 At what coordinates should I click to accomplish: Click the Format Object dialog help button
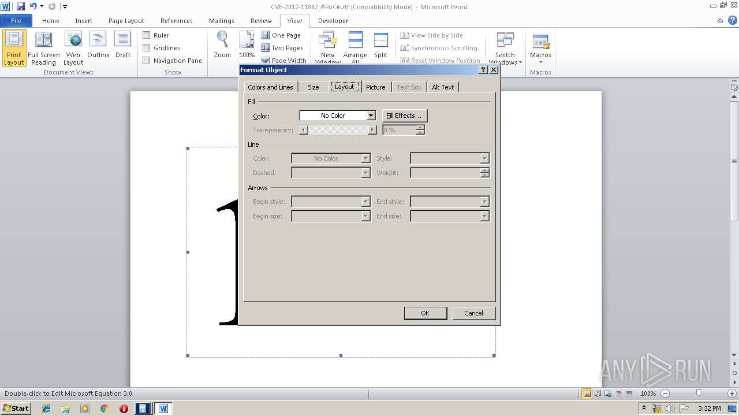pos(483,70)
